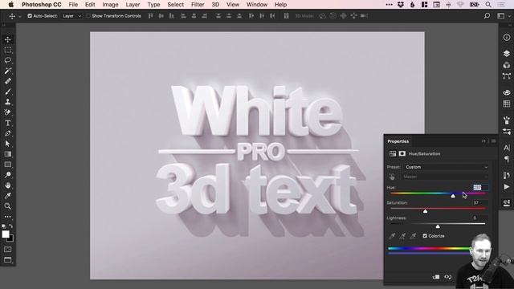Swap foreground and background colors

tap(11, 226)
